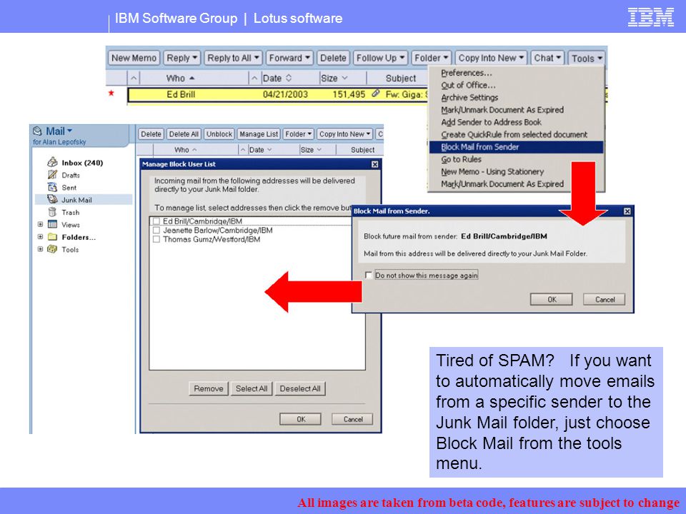Click the Delete button in Junk Mail toolbar

tap(151, 134)
